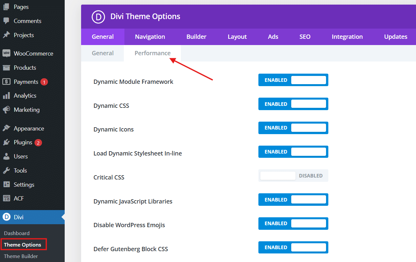416x262 pixels.
Task: Click the Divi logo in the header
Action: click(98, 17)
